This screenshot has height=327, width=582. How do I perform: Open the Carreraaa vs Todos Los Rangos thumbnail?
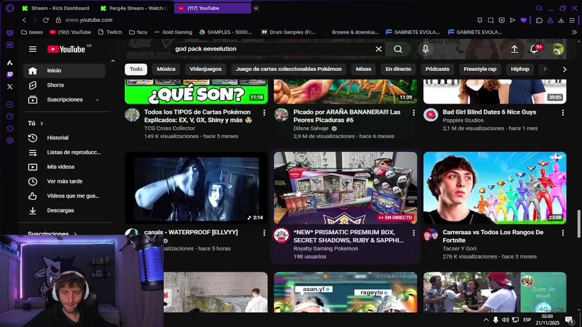(495, 188)
